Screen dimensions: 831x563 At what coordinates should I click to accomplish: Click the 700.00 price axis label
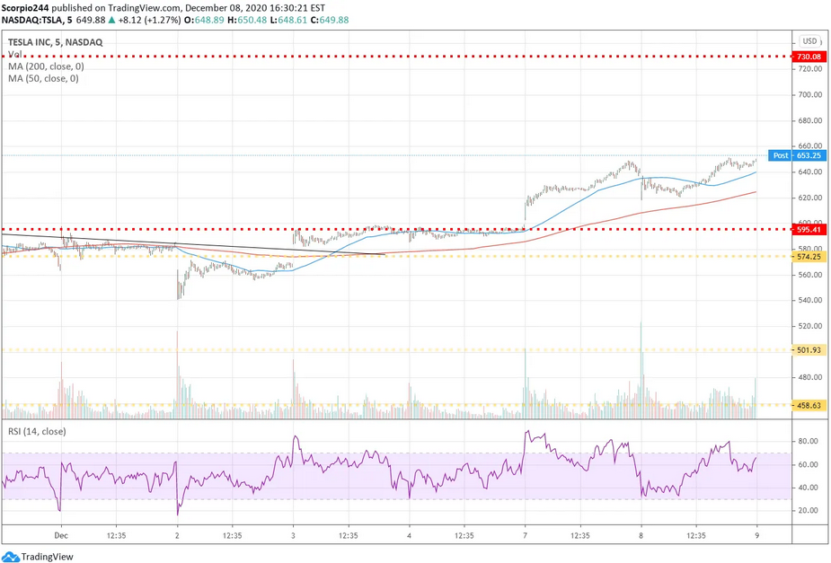pyautogui.click(x=809, y=95)
